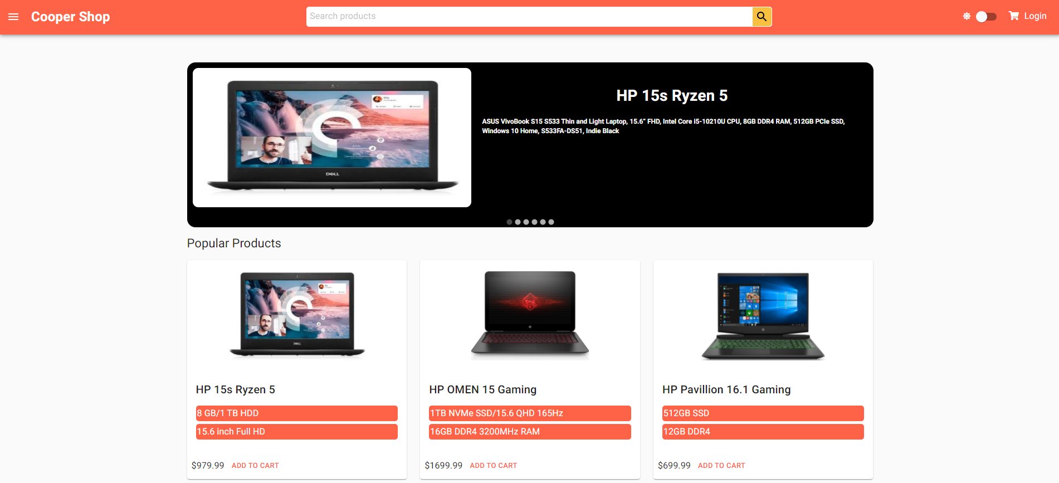Select the fourth carousel dot
The height and width of the screenshot is (483, 1059).
click(x=534, y=222)
